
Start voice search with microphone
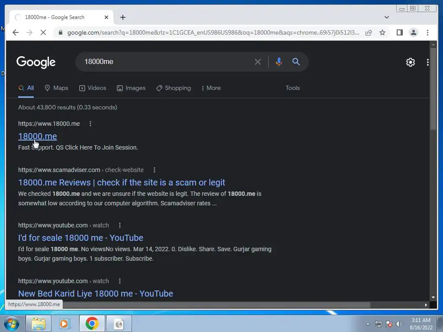(279, 61)
